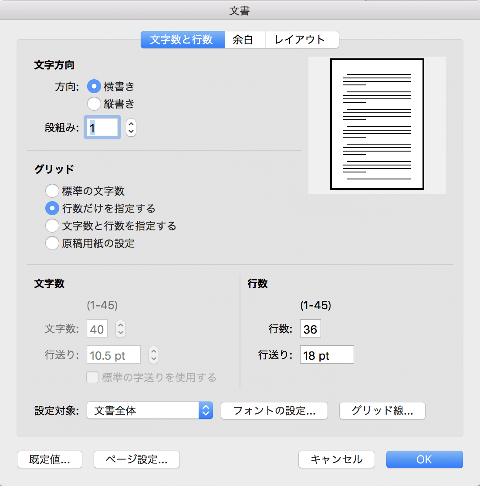This screenshot has width=480, height=486.
Task: Adjust the 段組み column count stepper
Action: tap(131, 128)
